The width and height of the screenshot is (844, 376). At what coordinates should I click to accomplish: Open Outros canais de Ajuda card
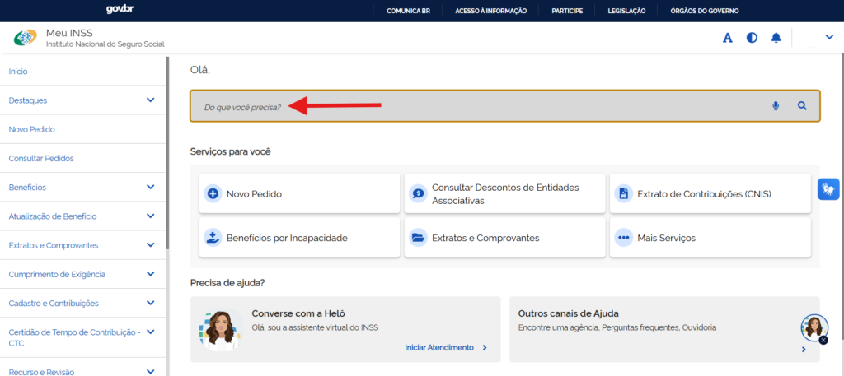(664, 329)
